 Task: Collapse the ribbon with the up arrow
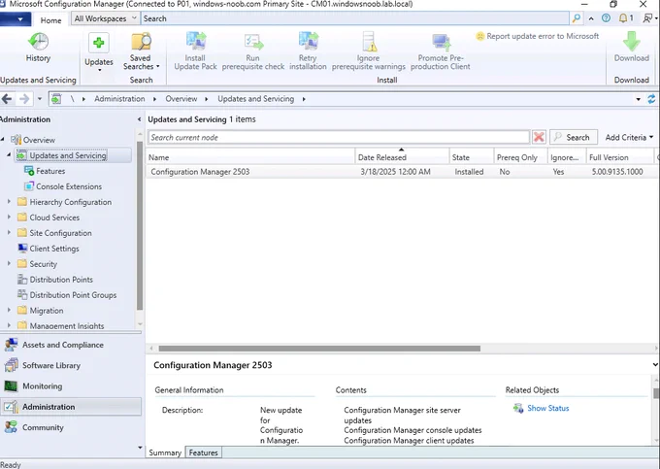(591, 18)
